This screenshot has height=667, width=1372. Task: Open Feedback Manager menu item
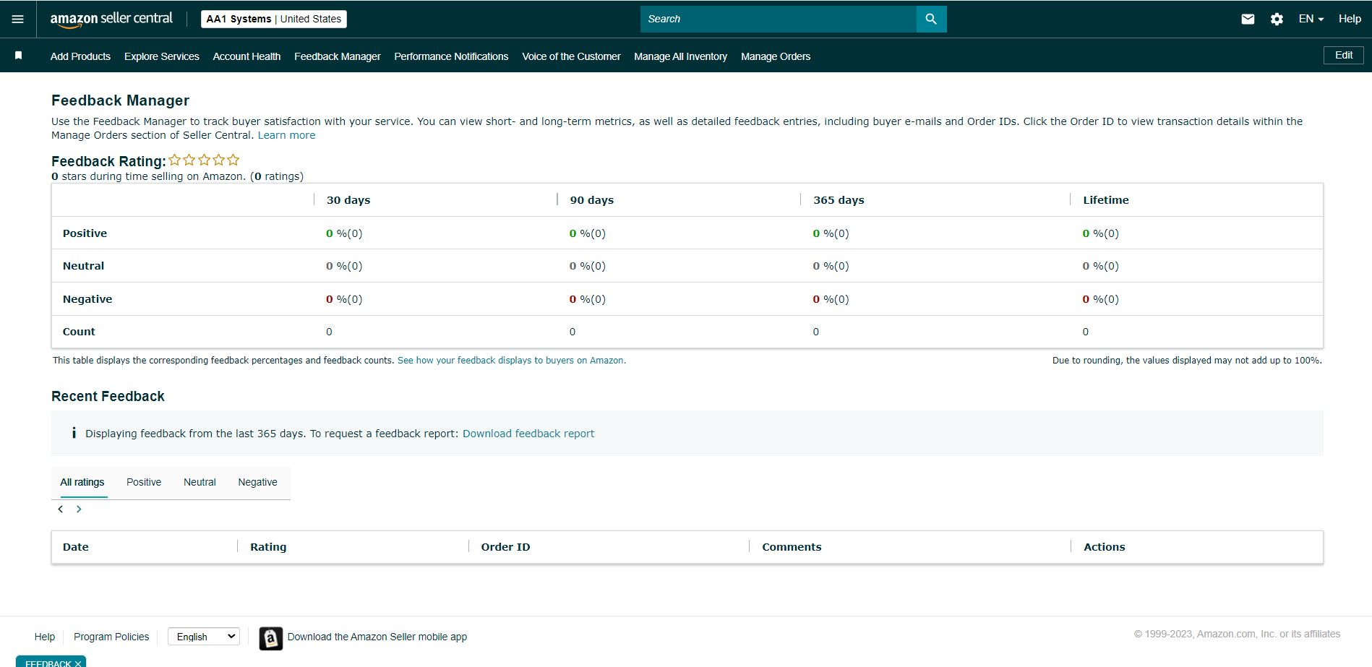tap(338, 56)
